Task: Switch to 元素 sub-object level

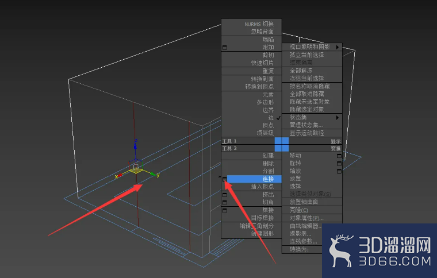Action: 268,95
